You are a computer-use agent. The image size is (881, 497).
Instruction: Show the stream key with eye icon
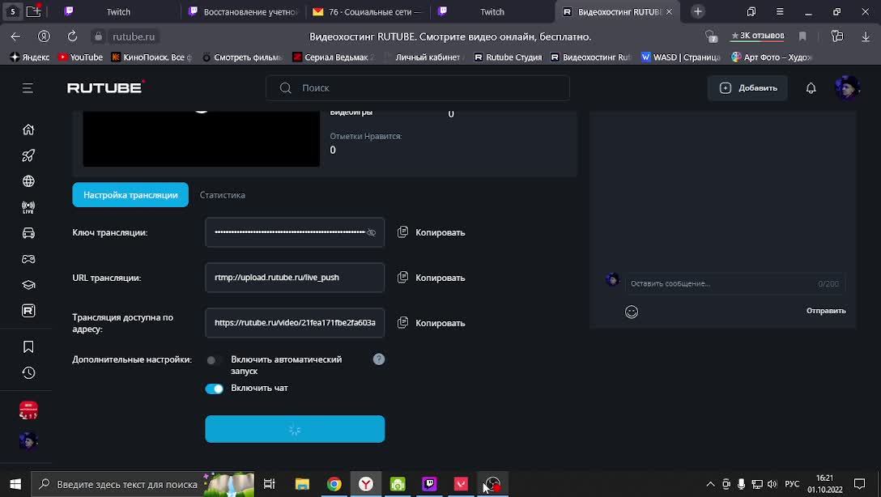(x=372, y=232)
